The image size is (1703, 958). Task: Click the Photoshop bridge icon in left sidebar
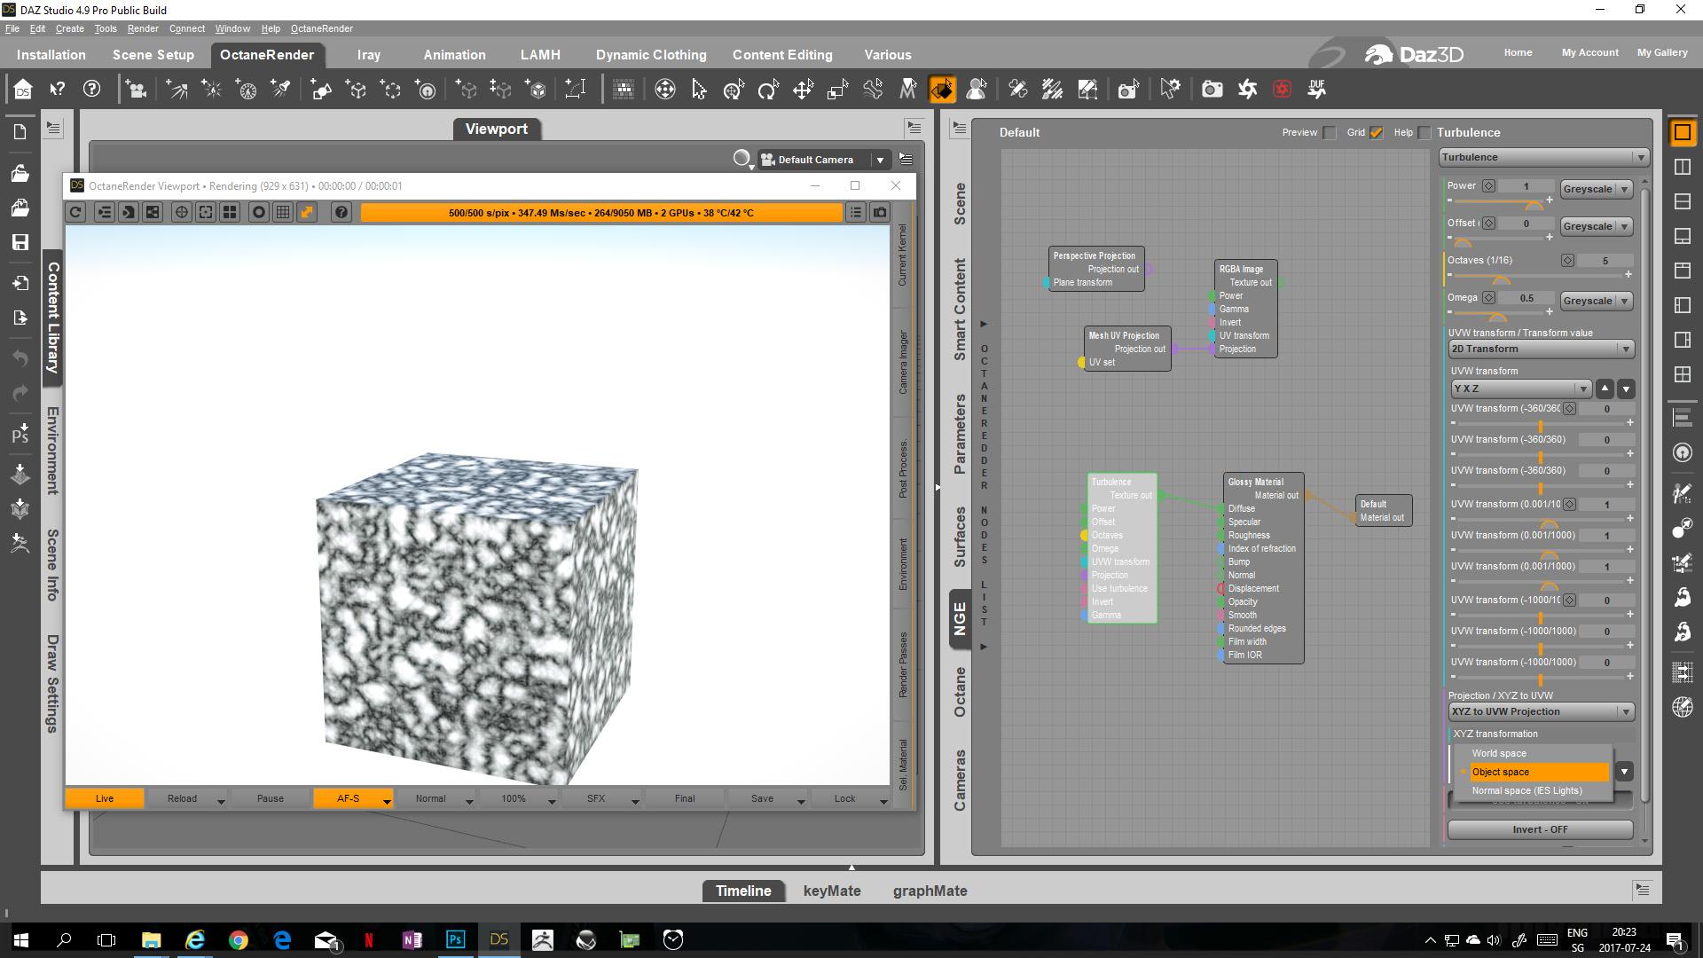tap(20, 434)
